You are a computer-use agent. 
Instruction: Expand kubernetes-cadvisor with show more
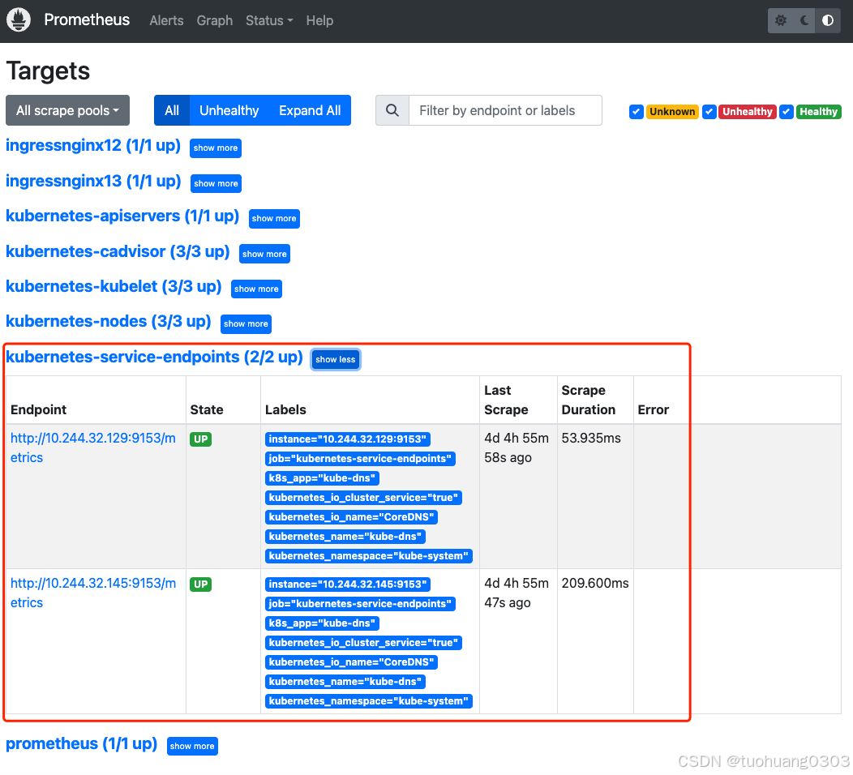tap(264, 254)
